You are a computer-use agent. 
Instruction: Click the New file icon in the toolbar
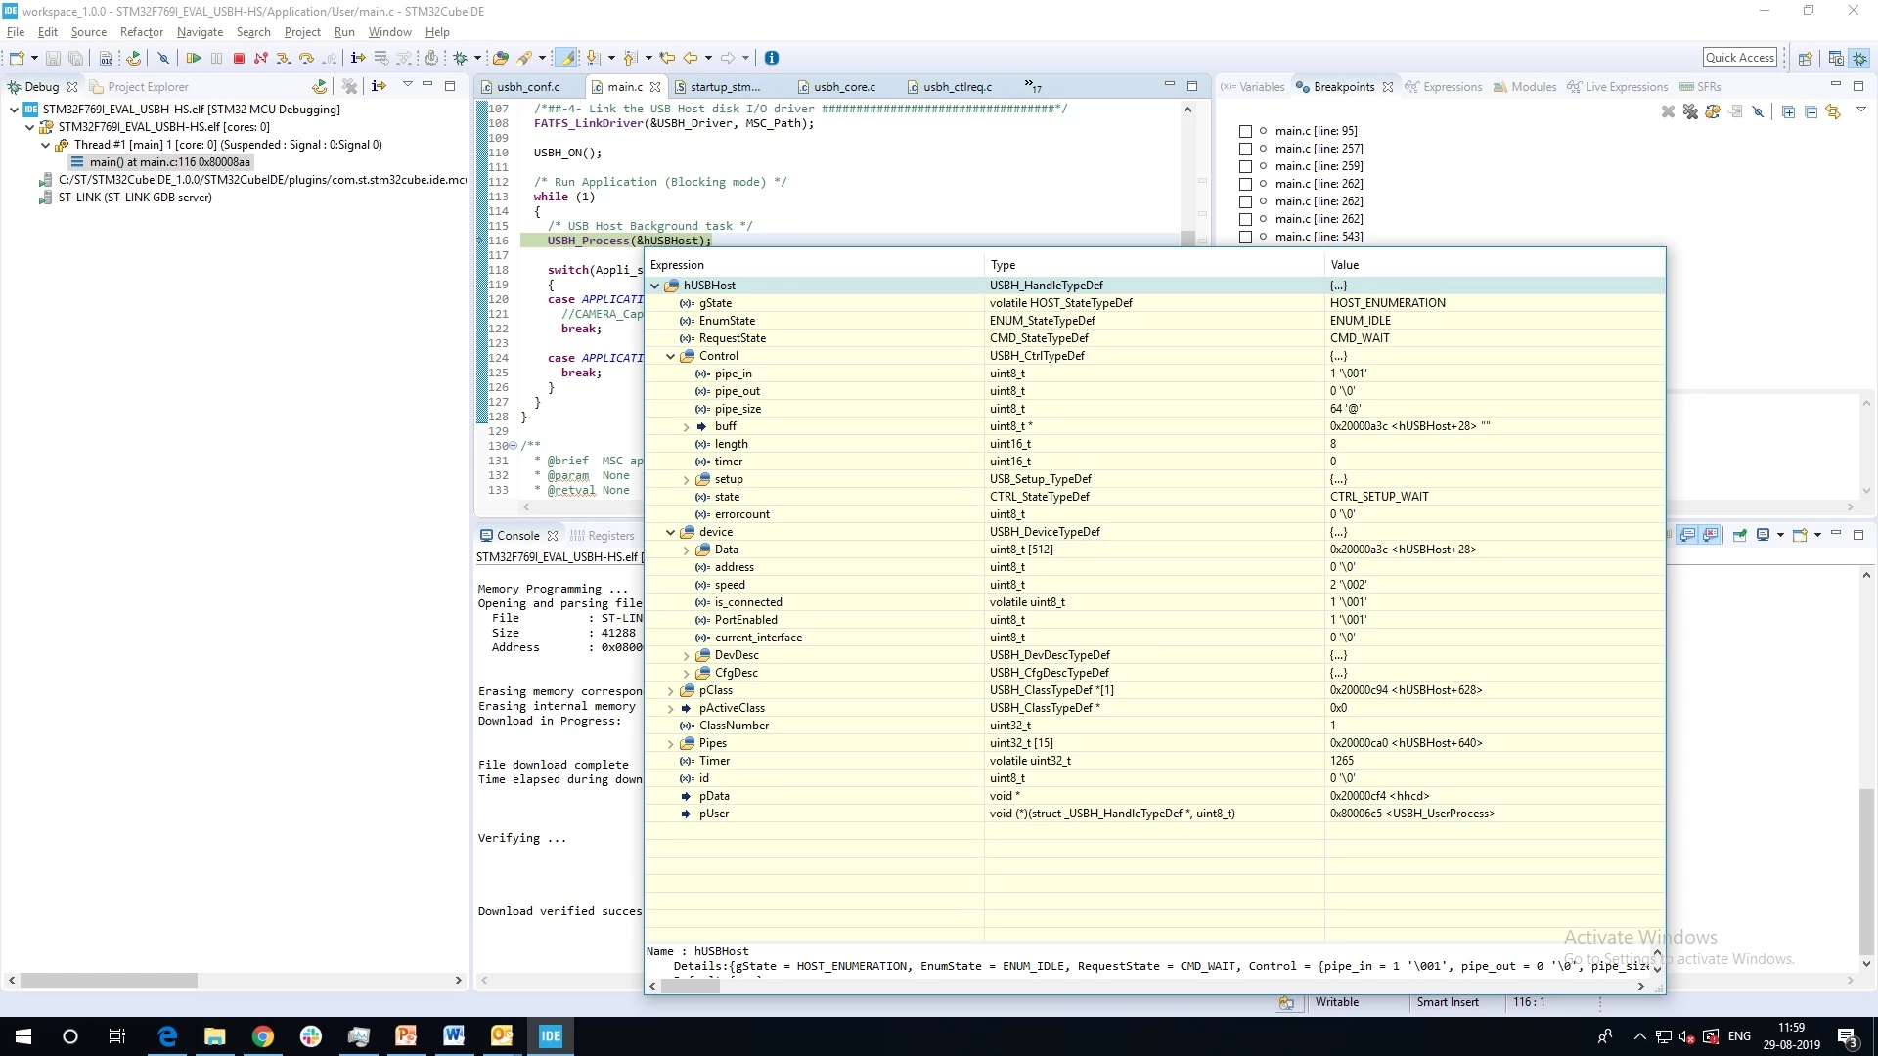coord(17,58)
